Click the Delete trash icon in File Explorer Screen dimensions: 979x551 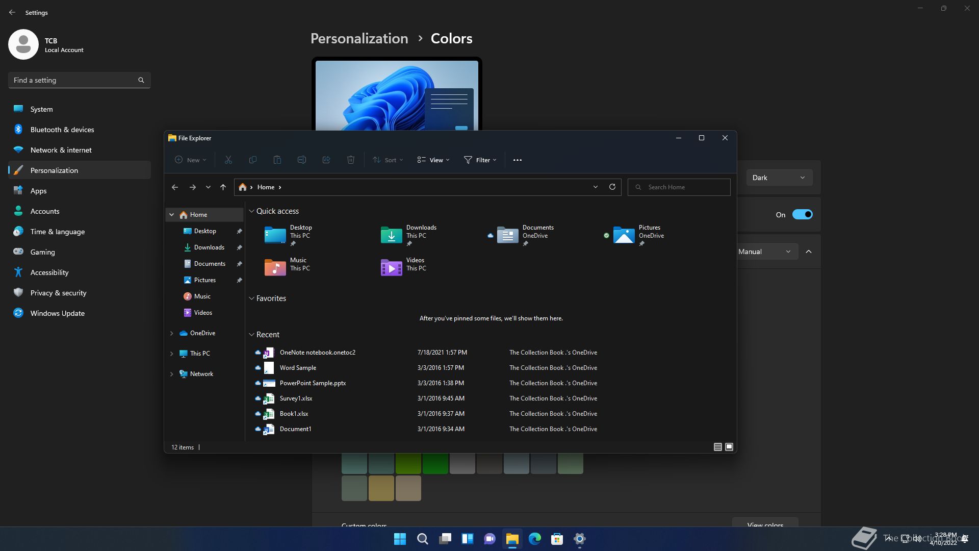pyautogui.click(x=350, y=160)
